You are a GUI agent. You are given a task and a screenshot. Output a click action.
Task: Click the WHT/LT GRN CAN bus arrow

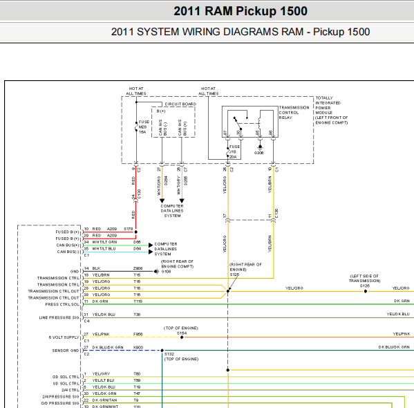(151, 245)
